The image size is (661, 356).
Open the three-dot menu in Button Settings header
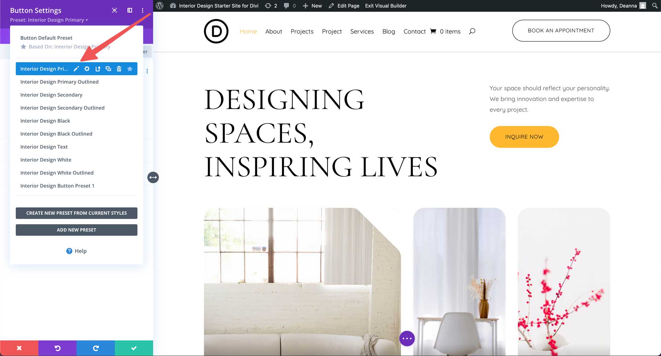pos(142,10)
